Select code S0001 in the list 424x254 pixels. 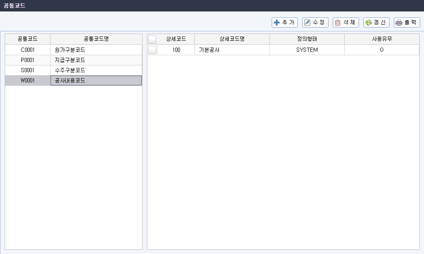28,71
